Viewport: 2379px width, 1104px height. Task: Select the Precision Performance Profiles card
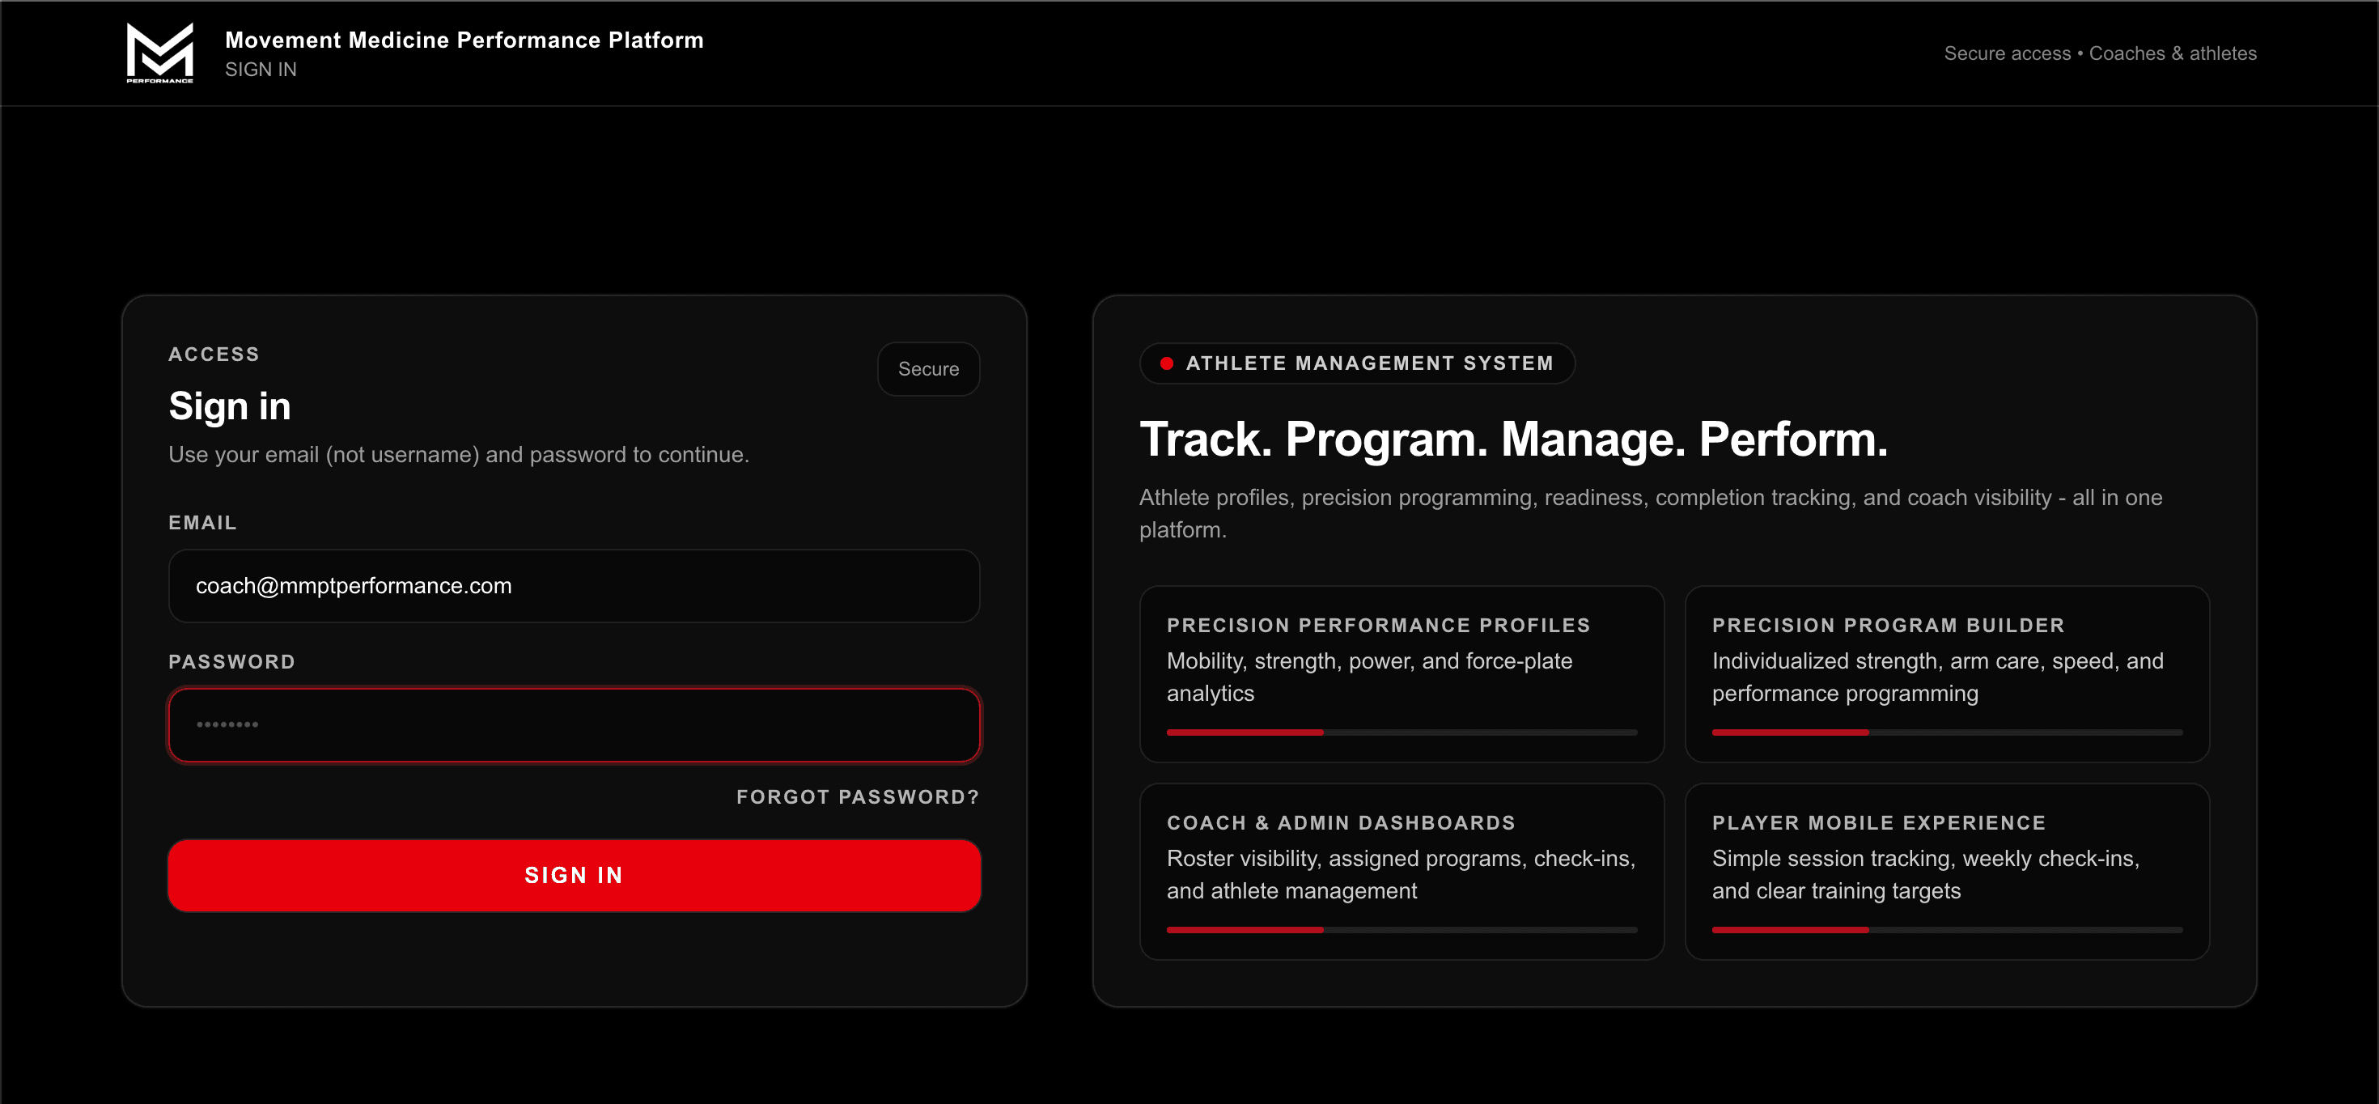1401,673
